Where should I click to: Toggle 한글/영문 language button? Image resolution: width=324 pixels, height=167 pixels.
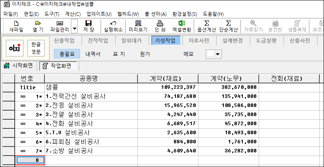(x=36, y=48)
